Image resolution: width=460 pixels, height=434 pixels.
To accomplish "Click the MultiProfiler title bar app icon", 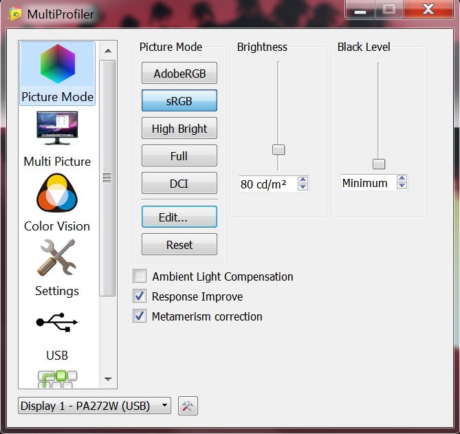I will coord(12,14).
